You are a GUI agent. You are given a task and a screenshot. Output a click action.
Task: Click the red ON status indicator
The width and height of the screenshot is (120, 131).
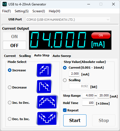pos(101,35)
